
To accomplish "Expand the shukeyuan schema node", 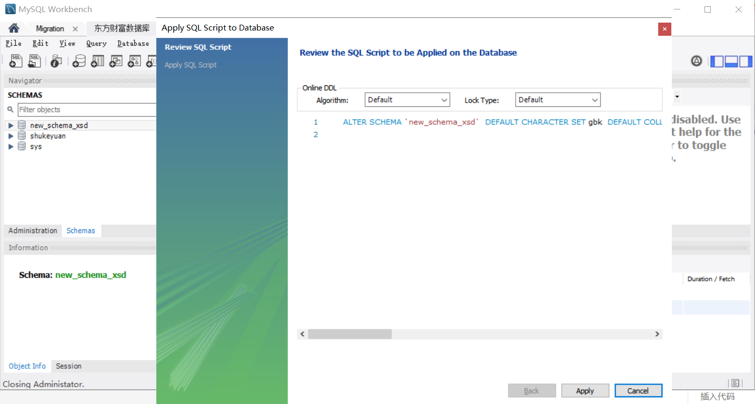I will (11, 136).
